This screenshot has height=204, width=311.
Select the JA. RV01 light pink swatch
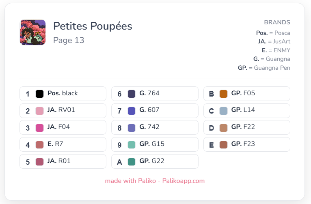coord(39,111)
